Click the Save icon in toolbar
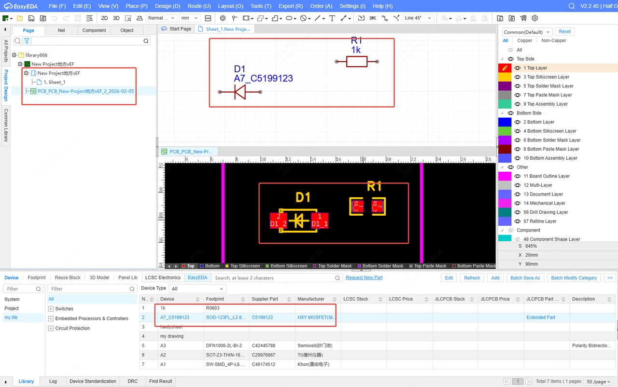 pos(31,18)
